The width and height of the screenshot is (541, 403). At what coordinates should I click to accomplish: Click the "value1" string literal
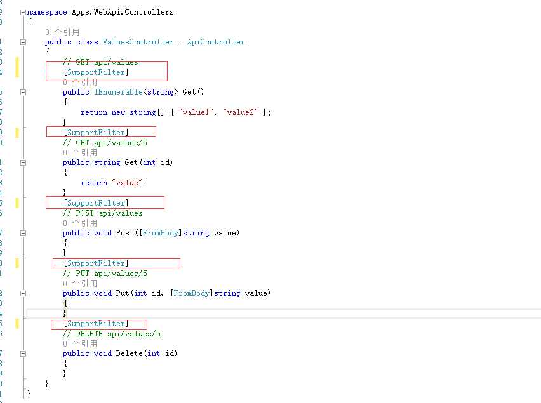(196, 112)
